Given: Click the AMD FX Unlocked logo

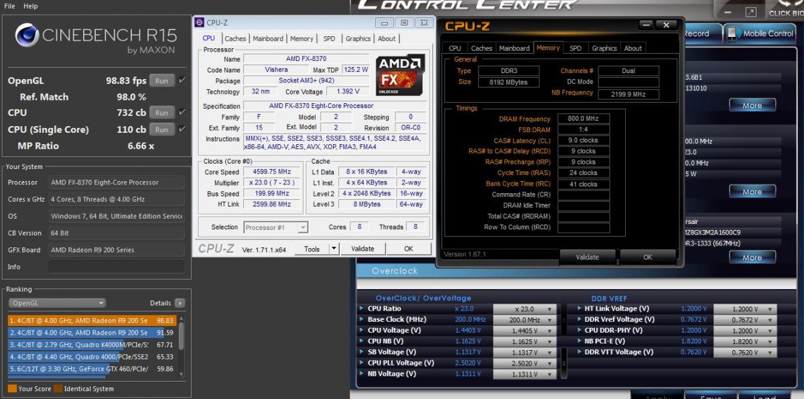Looking at the screenshot, I should (400, 74).
